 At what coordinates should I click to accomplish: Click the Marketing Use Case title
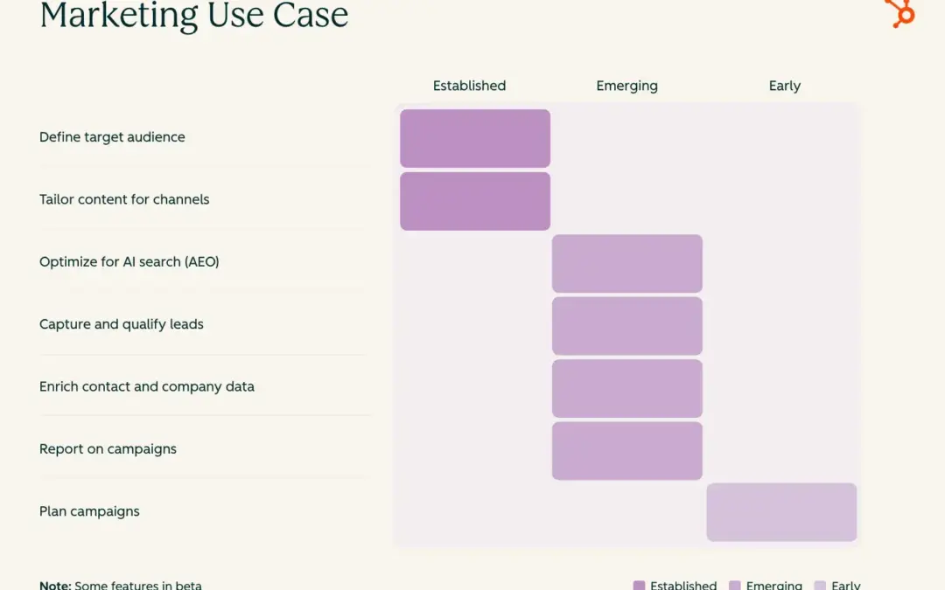pos(194,15)
